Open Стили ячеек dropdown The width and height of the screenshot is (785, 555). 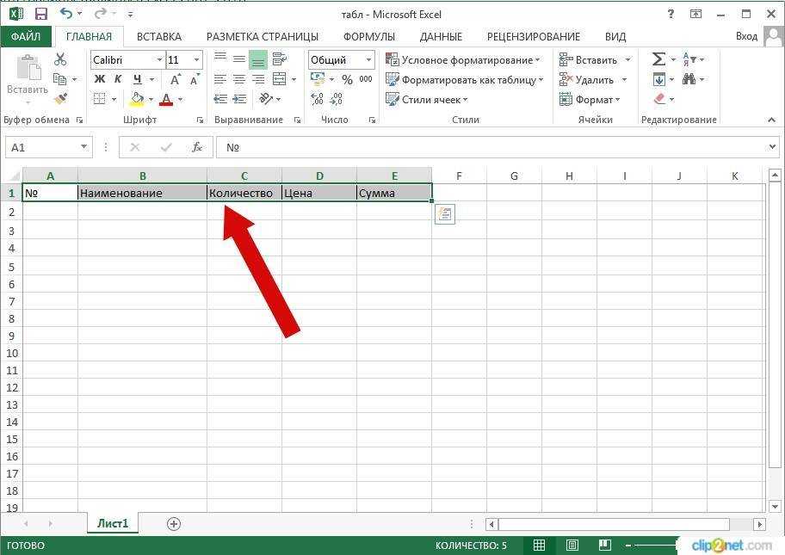click(x=427, y=99)
